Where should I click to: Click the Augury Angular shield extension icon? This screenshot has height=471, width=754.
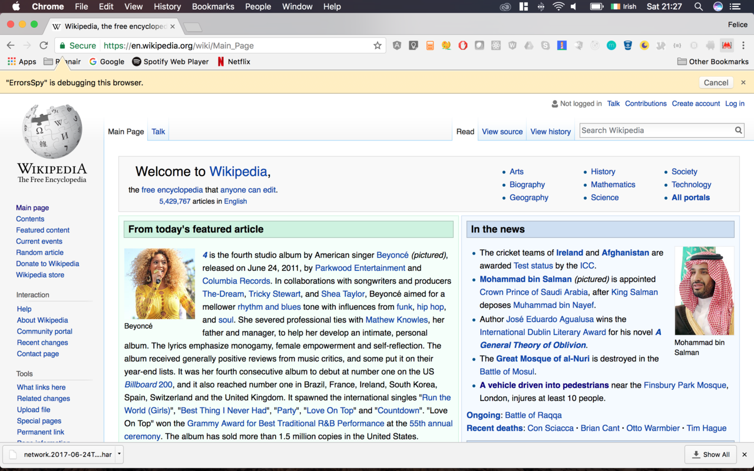pyautogui.click(x=397, y=45)
